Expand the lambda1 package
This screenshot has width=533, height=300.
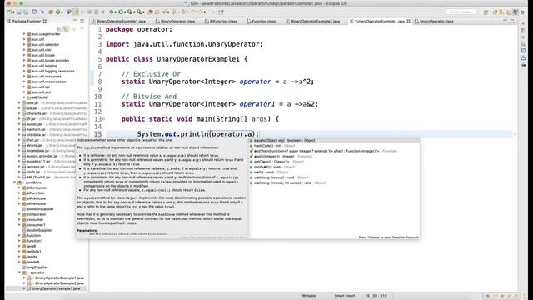(x=19, y=252)
